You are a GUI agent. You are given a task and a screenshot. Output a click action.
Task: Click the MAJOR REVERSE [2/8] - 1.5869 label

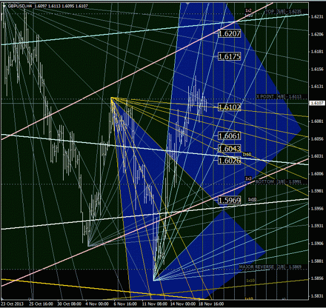[270, 267]
